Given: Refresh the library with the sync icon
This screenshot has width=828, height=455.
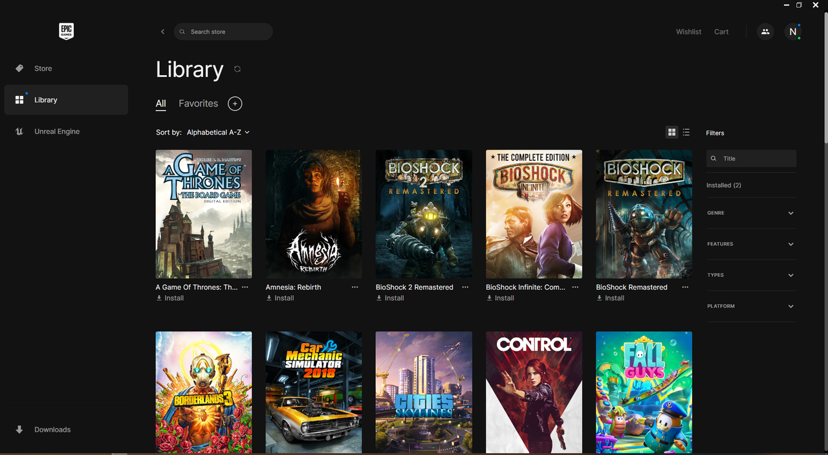Looking at the screenshot, I should 237,69.
